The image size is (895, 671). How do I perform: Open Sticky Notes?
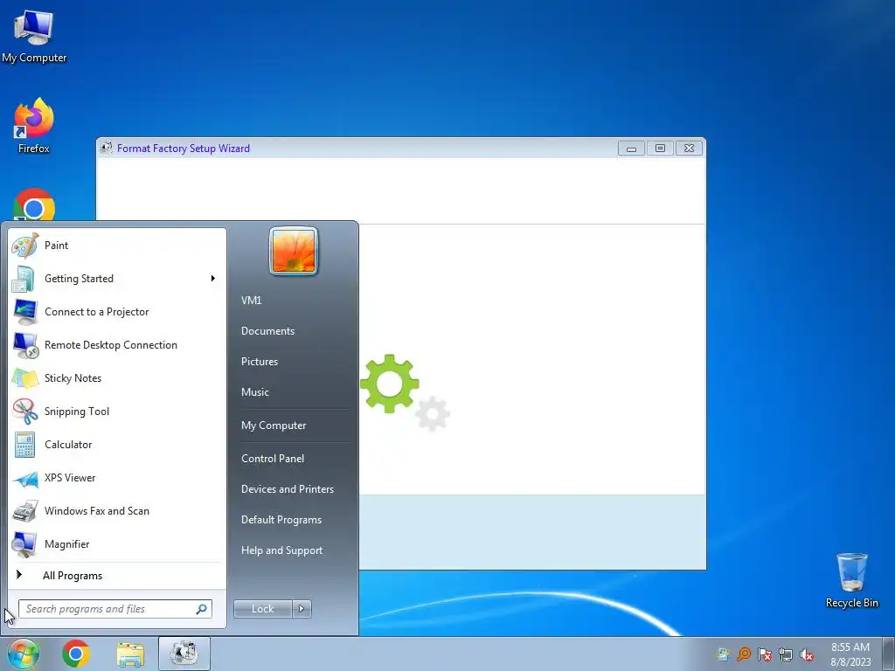[117, 378]
